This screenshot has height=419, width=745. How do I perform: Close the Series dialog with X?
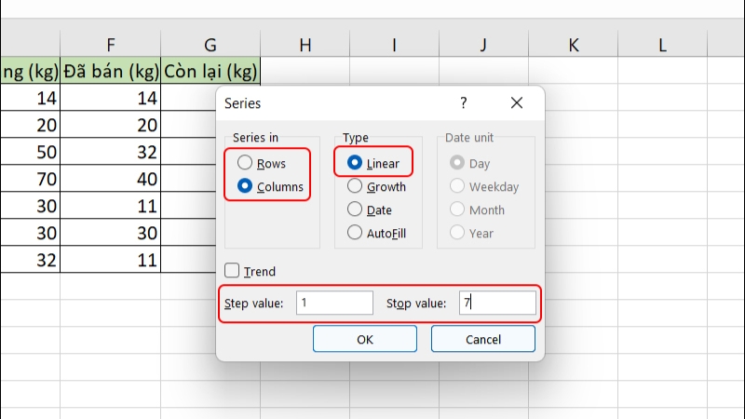[517, 103]
